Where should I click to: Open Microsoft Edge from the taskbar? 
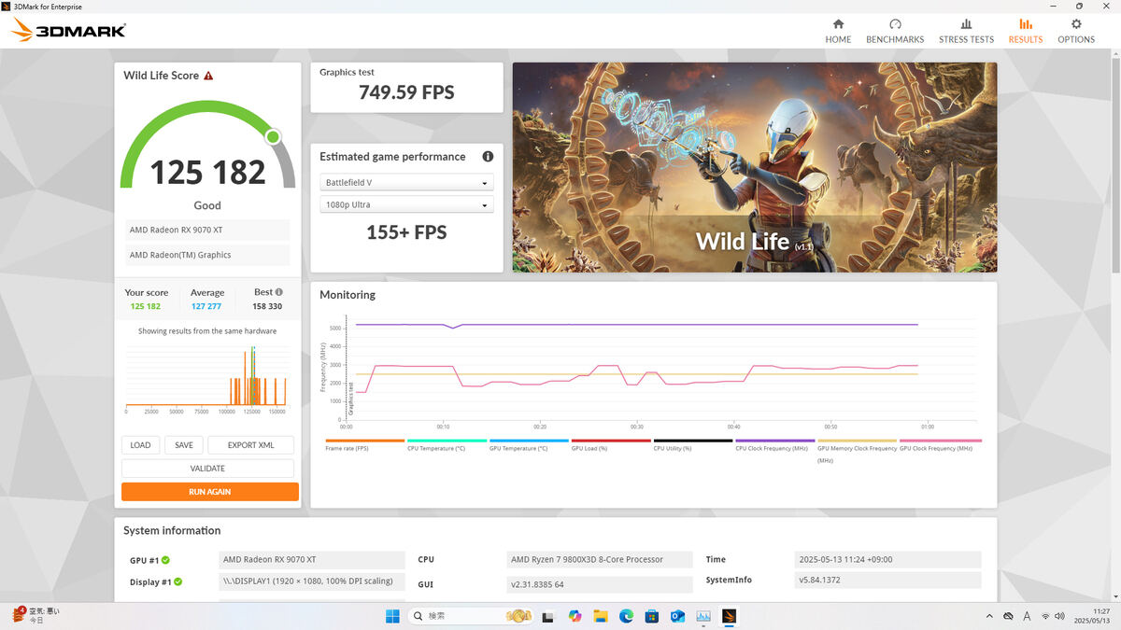coord(626,616)
